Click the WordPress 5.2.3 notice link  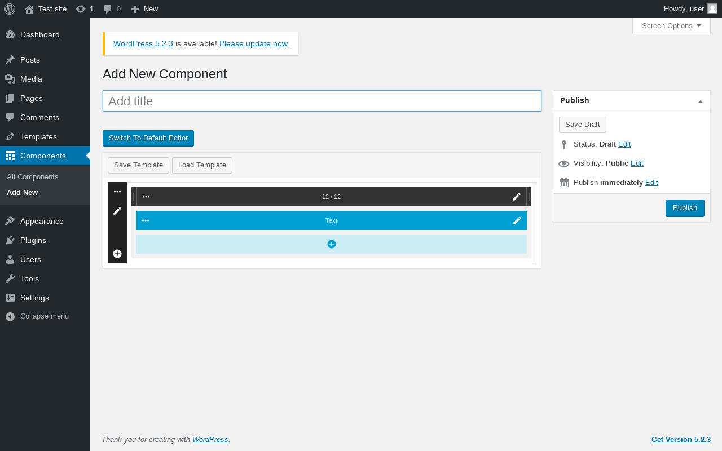point(143,43)
